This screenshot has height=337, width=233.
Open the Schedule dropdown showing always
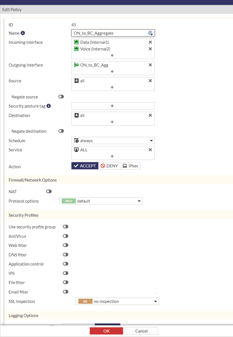pyautogui.click(x=113, y=141)
